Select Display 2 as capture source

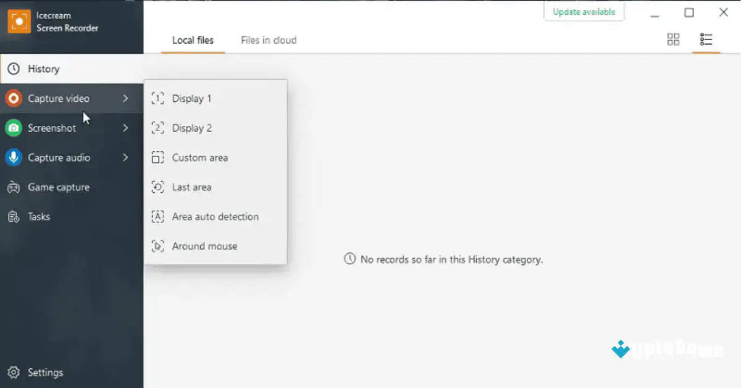[192, 128]
